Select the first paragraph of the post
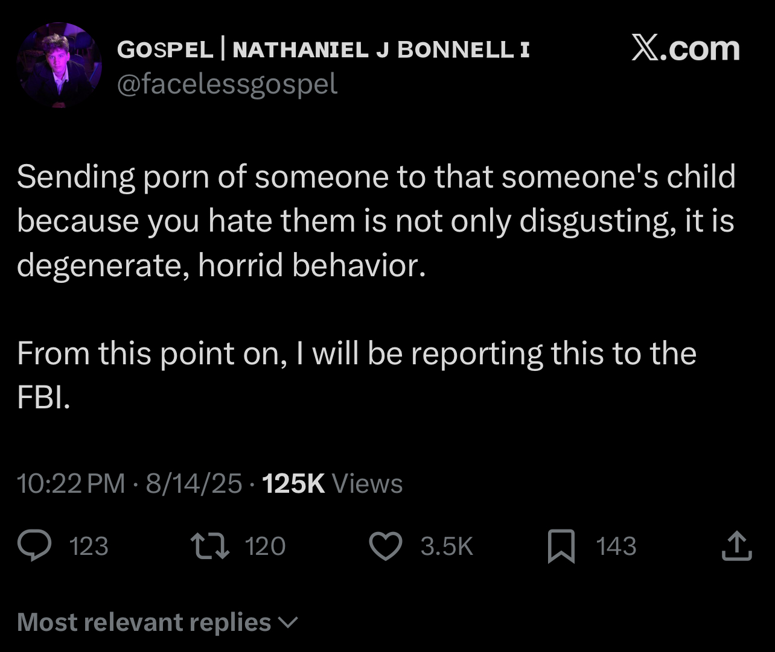This screenshot has width=775, height=652. (377, 221)
